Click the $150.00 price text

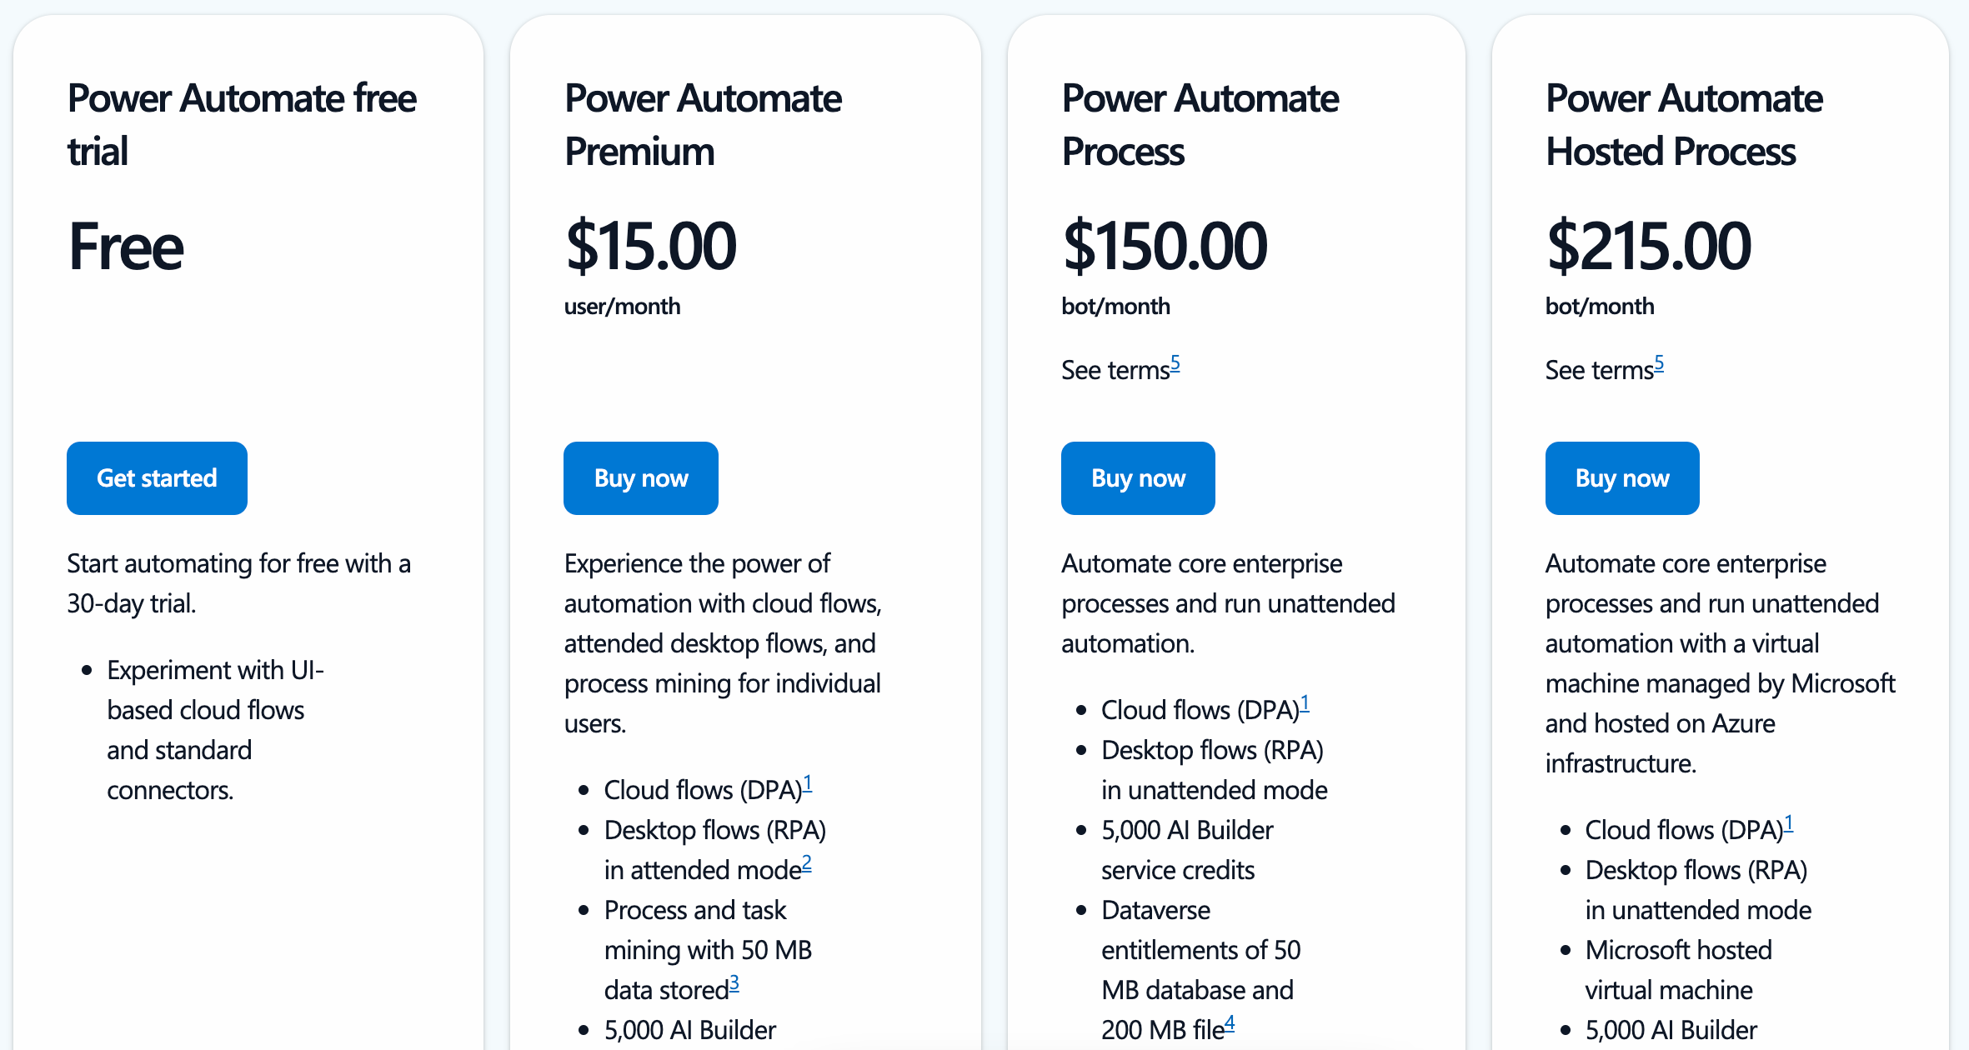click(x=1164, y=246)
